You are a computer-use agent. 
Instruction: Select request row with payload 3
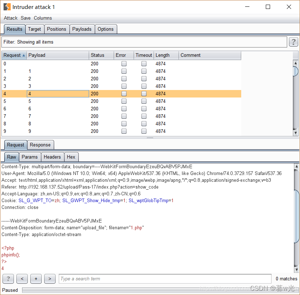[x=121, y=86]
